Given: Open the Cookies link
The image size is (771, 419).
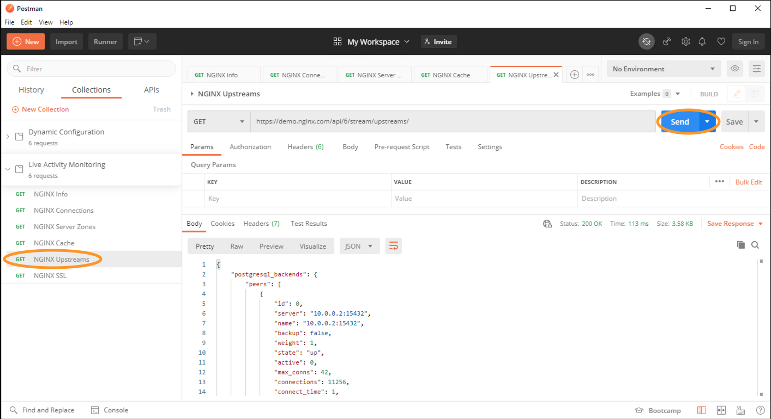Looking at the screenshot, I should click(x=732, y=147).
